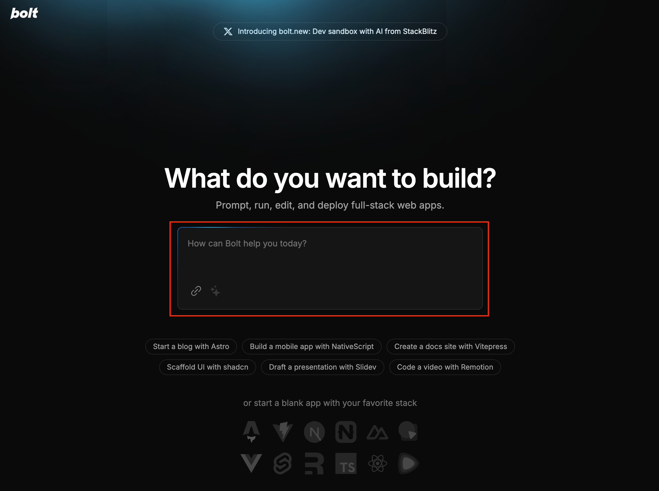This screenshot has width=659, height=491.
Task: Select 'Create a docs site with Vitepress'
Action: coord(451,346)
